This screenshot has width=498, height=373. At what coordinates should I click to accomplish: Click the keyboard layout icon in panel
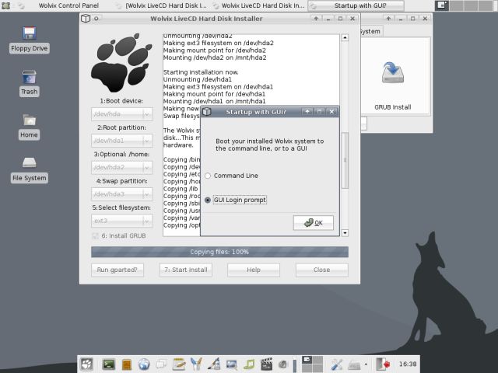coord(353,365)
